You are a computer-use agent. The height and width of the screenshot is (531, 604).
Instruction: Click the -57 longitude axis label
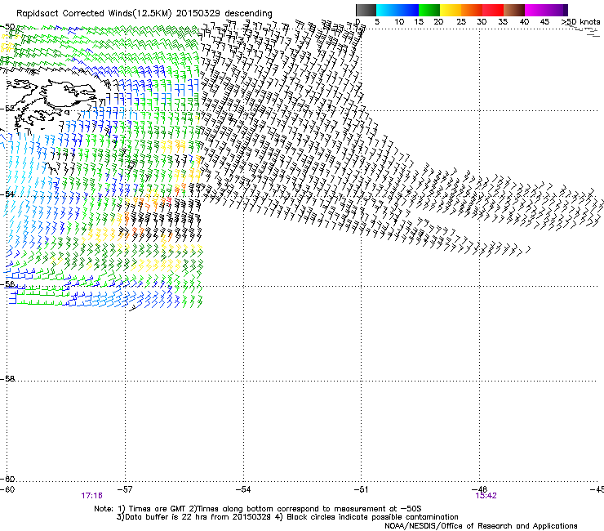coord(125,489)
